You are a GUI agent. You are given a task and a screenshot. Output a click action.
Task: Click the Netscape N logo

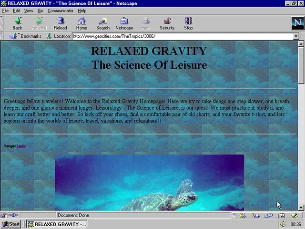coord(297,23)
